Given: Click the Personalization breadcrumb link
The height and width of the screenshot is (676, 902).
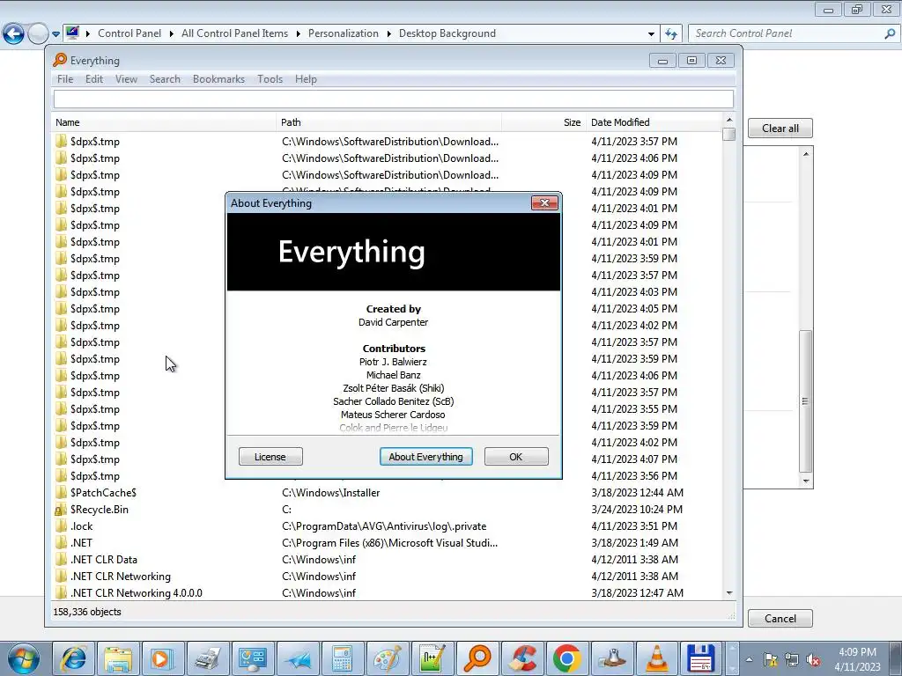Looking at the screenshot, I should pos(344,33).
